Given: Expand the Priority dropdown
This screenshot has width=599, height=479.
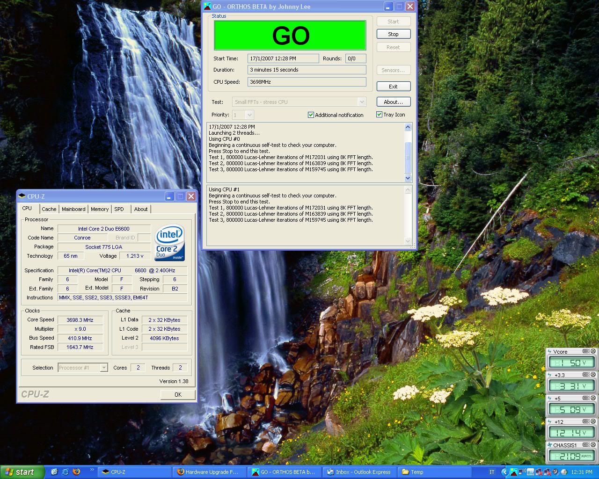Looking at the screenshot, I should [249, 115].
